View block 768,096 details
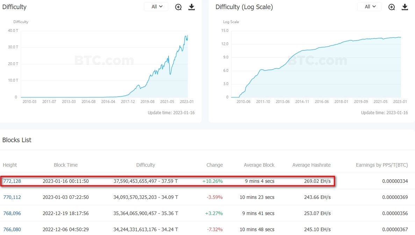The width and height of the screenshot is (415, 235). point(12,213)
